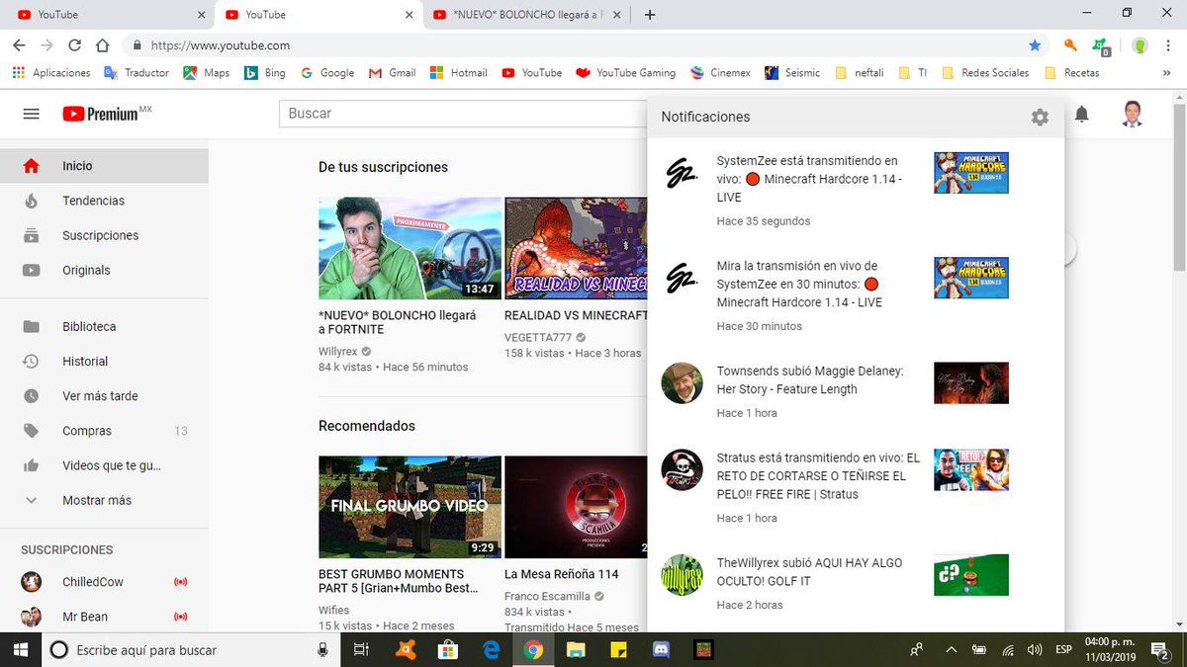
Task: Open Mr Bean subscription channel
Action: point(104,617)
